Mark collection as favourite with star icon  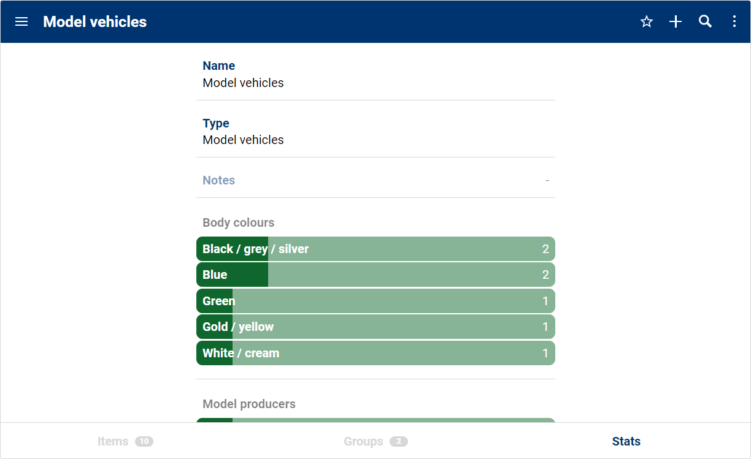(x=646, y=22)
